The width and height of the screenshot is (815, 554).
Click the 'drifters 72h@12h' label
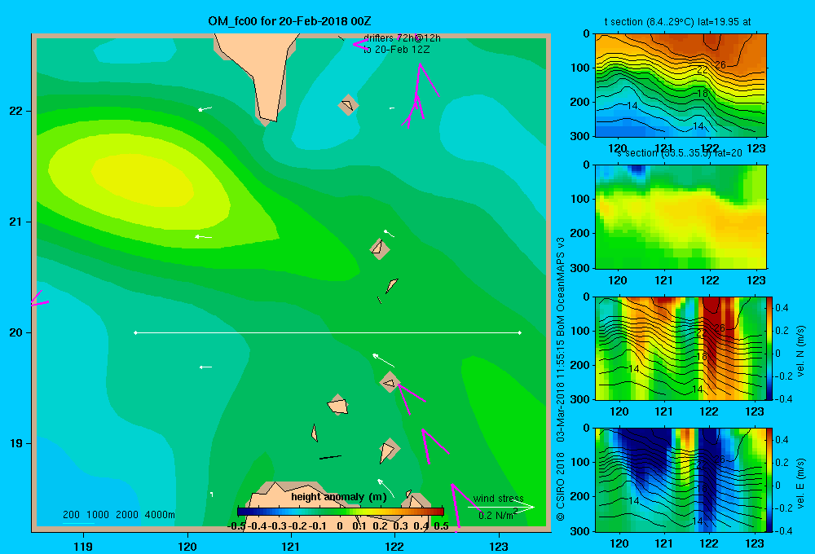pyautogui.click(x=402, y=38)
